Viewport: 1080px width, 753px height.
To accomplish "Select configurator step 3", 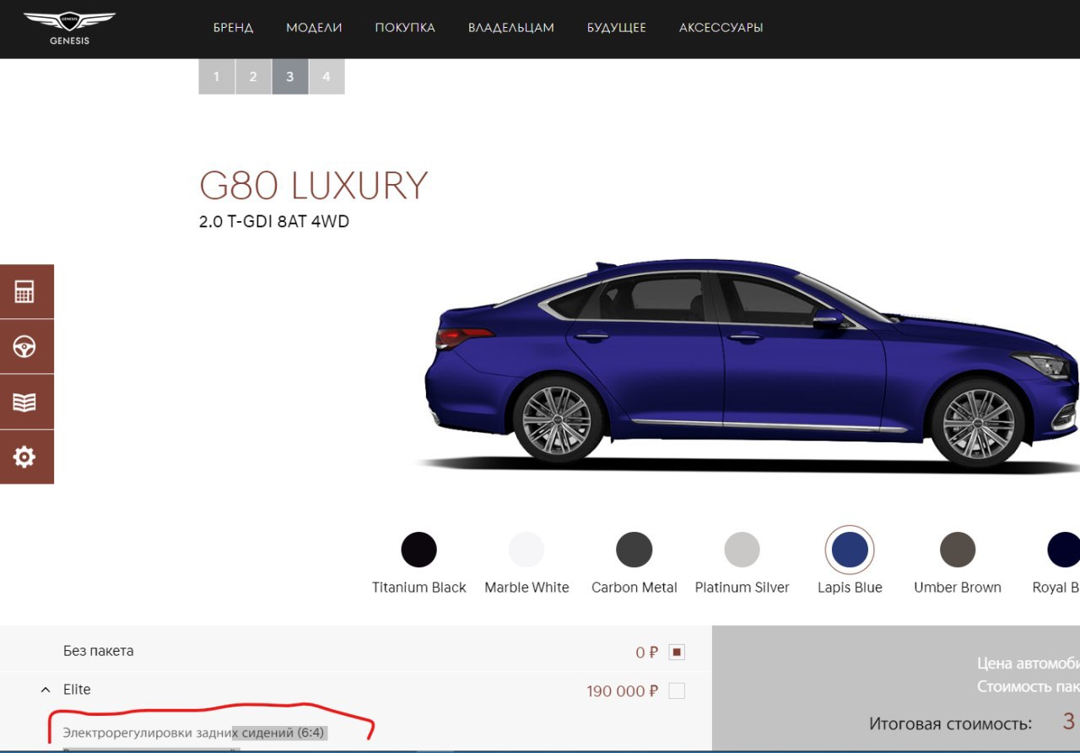I will point(289,77).
